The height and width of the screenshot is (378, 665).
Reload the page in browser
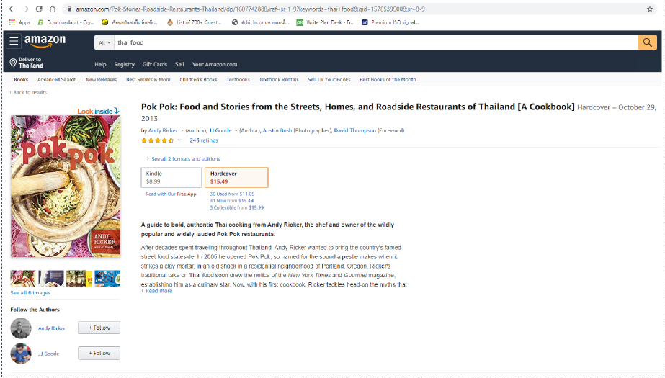39,9
